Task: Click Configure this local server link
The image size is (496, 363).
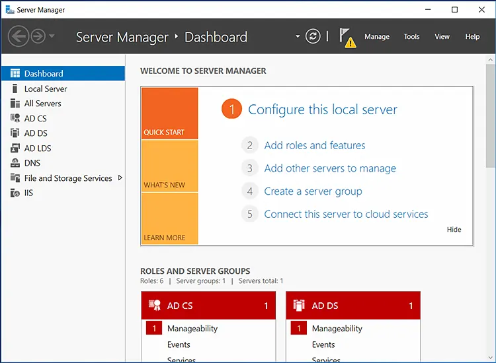Action: 322,110
